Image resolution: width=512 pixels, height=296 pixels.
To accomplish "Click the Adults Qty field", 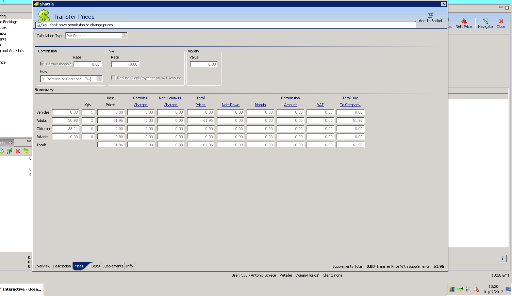I will [88, 120].
